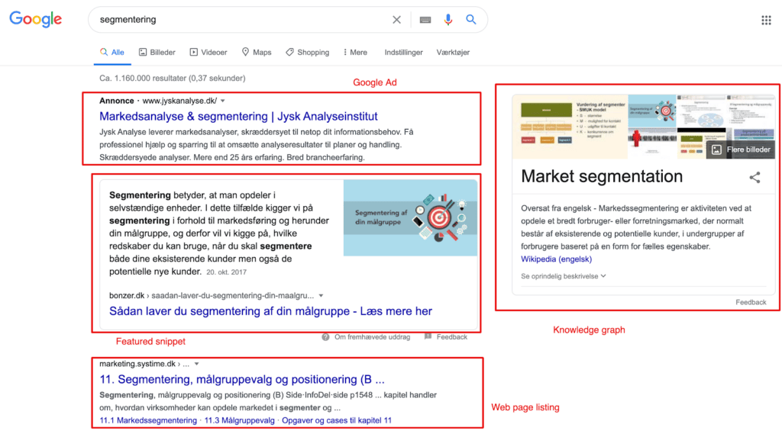The width and height of the screenshot is (782, 437).
Task: Expand the jyskanalyse.dk ad dropdown arrow
Action: click(223, 101)
